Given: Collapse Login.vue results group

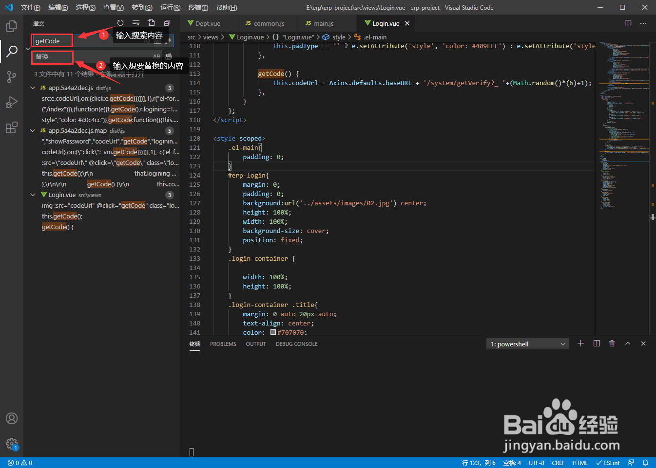Looking at the screenshot, I should click(x=33, y=195).
